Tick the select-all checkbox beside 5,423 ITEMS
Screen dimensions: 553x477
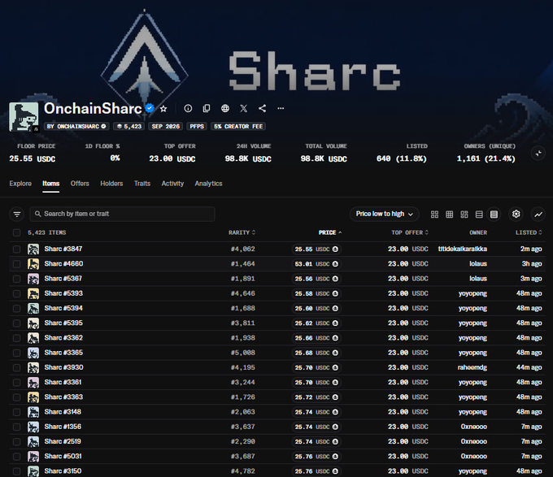pos(16,232)
